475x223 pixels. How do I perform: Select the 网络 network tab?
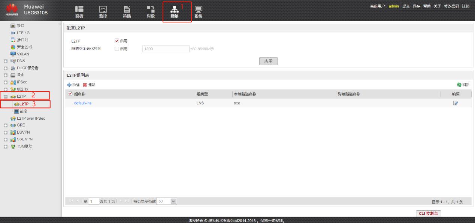point(175,11)
